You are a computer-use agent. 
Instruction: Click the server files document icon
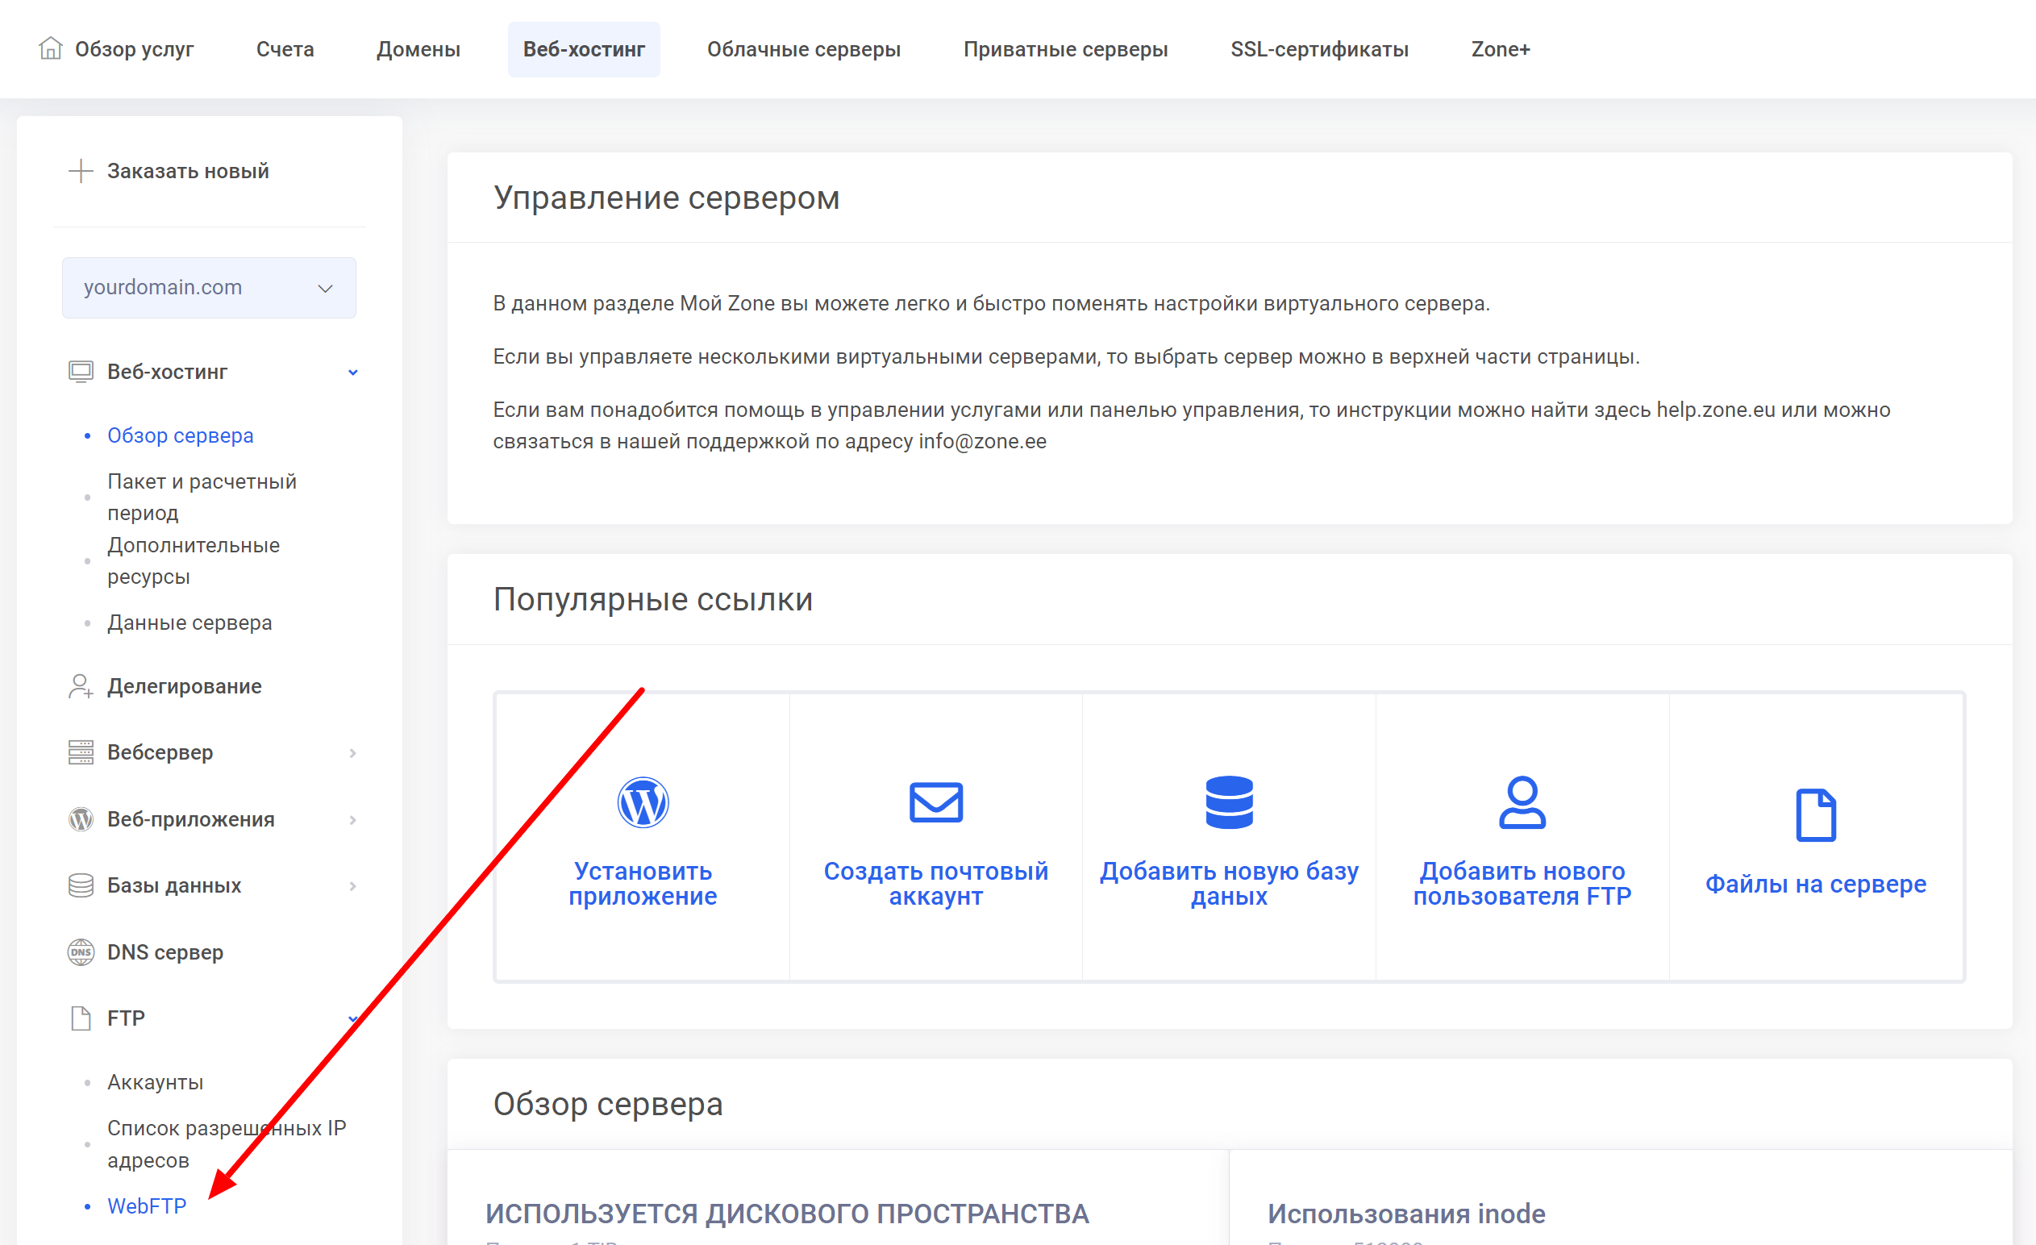(1814, 814)
